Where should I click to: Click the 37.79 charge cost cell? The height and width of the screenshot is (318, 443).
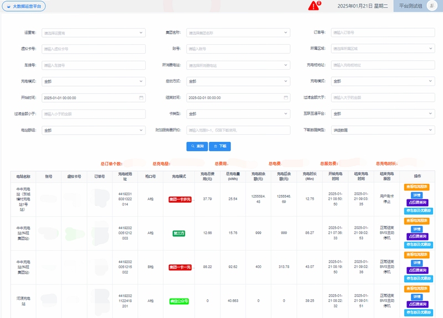[x=207, y=199]
